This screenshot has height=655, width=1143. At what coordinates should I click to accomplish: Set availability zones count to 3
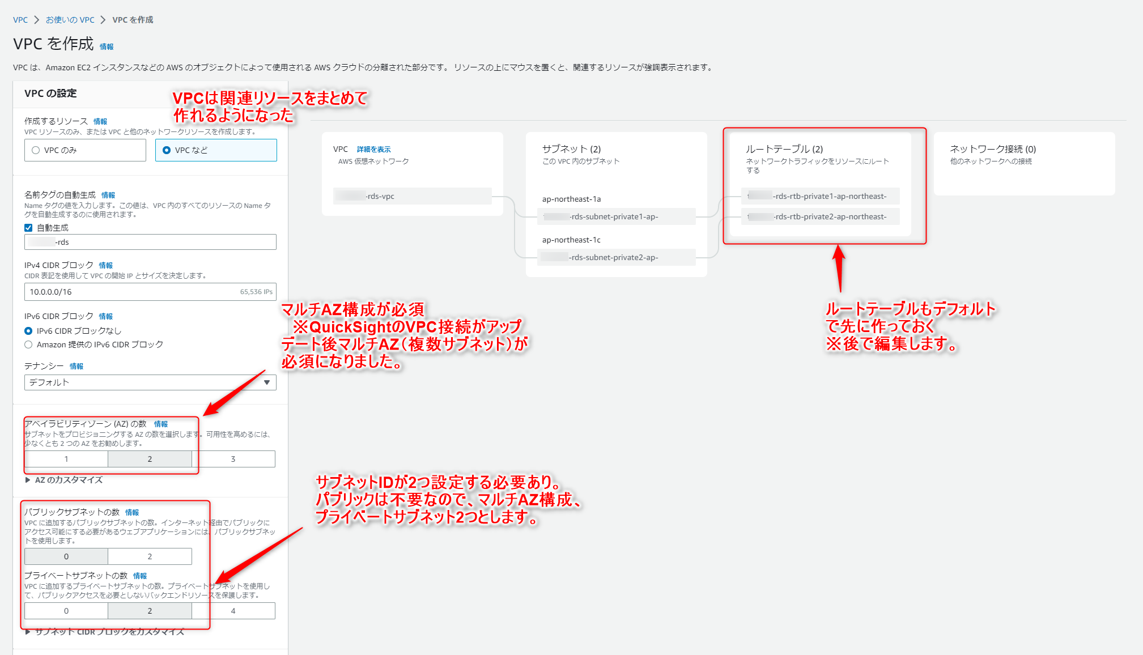(x=233, y=459)
